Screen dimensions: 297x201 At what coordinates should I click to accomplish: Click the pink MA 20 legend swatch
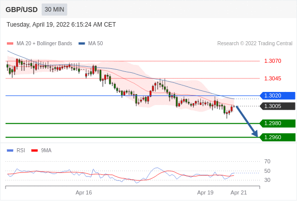(x=10, y=44)
